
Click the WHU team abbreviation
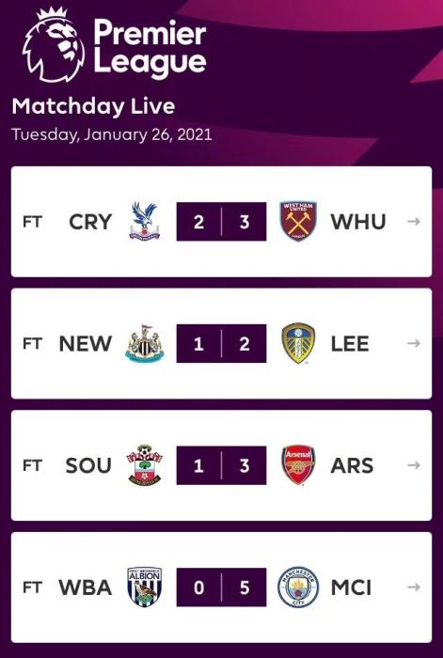[358, 222]
